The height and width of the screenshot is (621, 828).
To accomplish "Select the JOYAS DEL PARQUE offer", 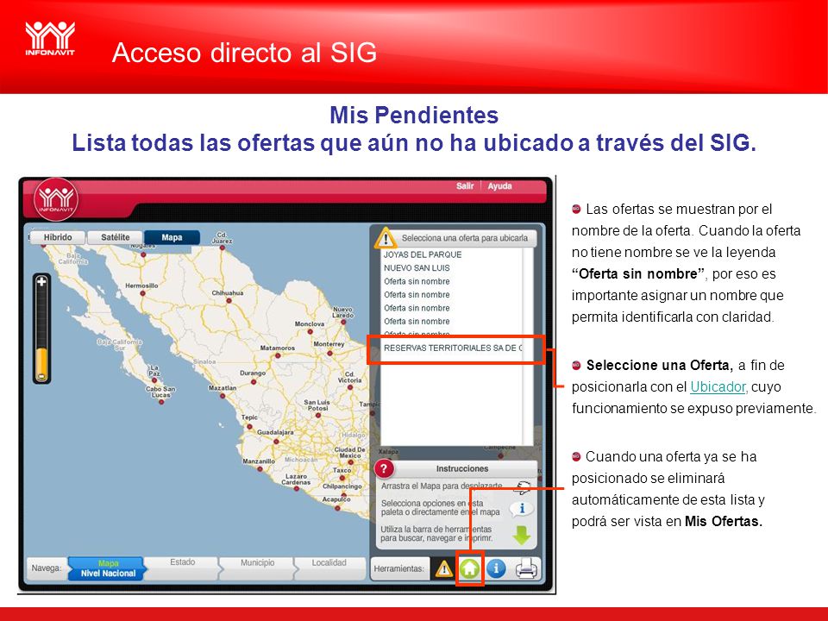I will coord(423,254).
